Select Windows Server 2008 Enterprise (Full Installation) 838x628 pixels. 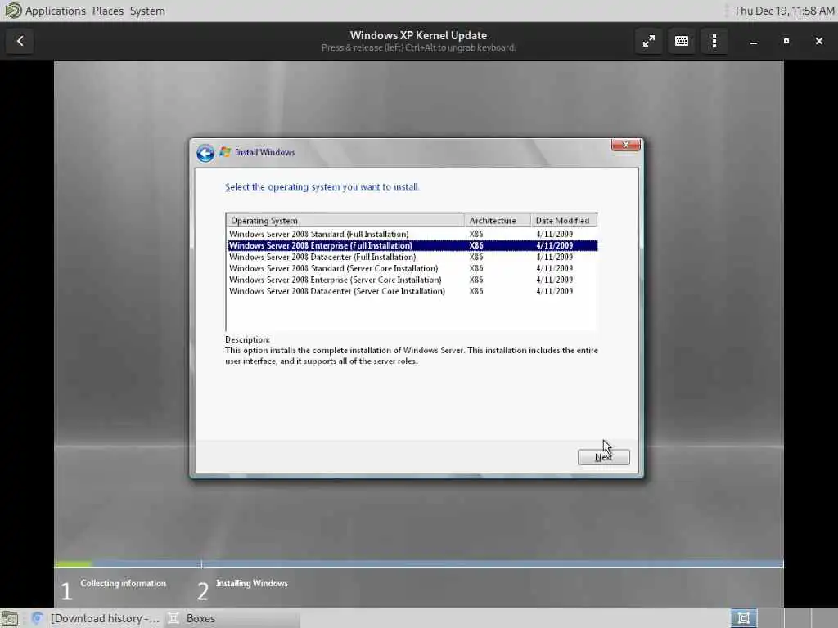click(412, 245)
